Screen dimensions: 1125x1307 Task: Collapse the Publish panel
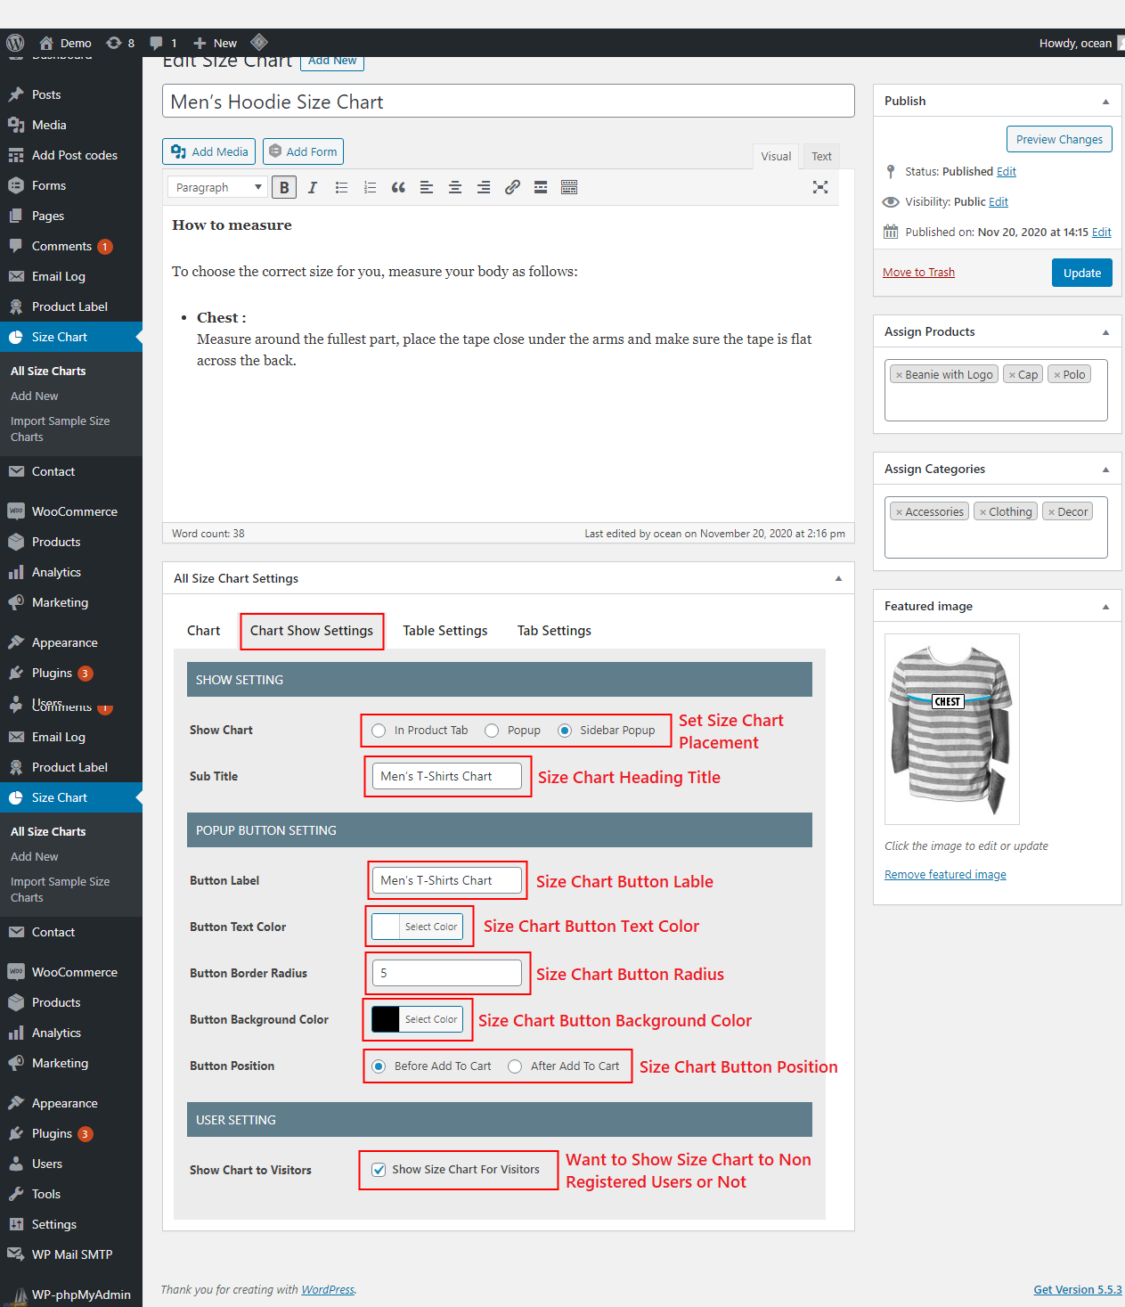click(x=1105, y=101)
